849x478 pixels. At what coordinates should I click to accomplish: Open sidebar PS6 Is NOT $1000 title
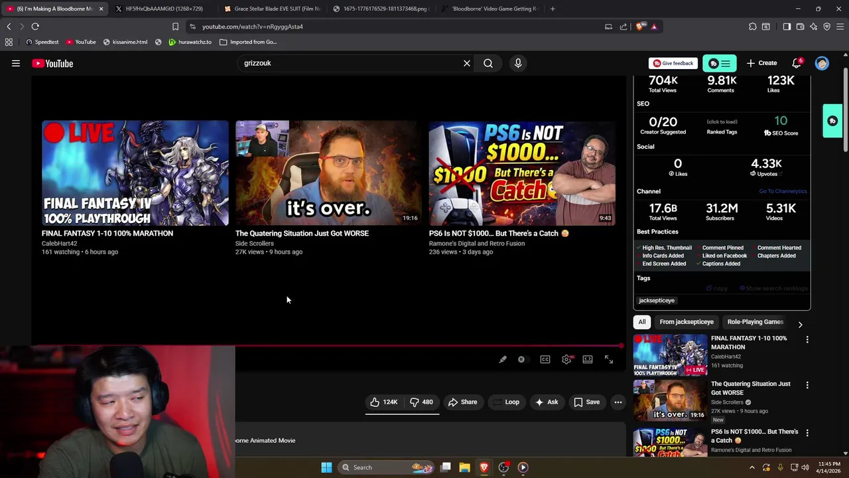pos(754,436)
